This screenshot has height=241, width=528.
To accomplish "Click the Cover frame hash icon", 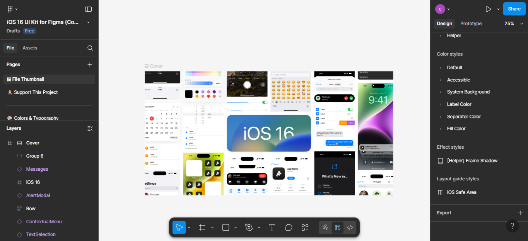I will (x=10, y=143).
